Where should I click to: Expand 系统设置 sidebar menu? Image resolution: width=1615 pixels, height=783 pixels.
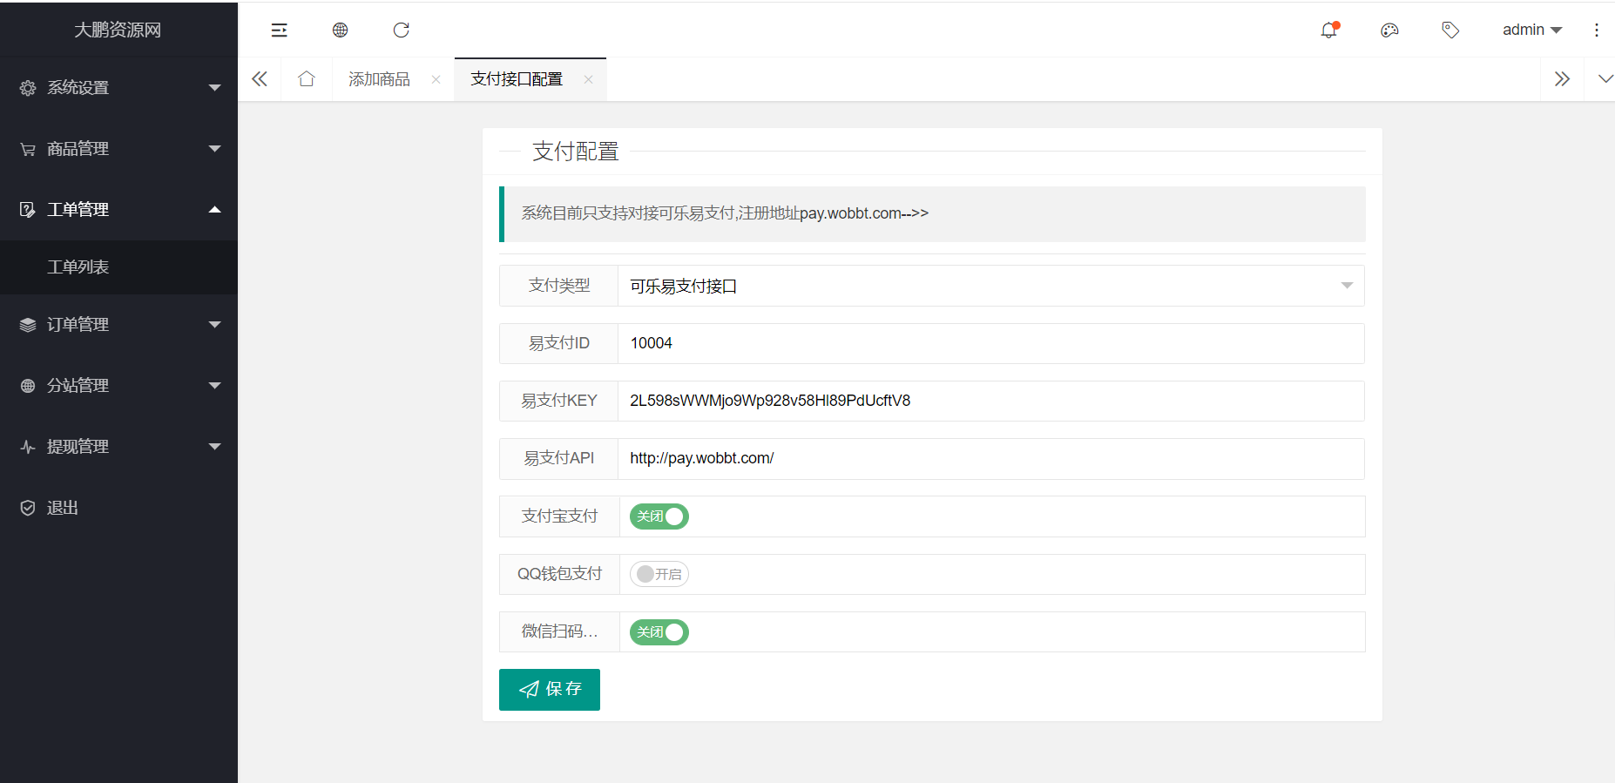118,88
